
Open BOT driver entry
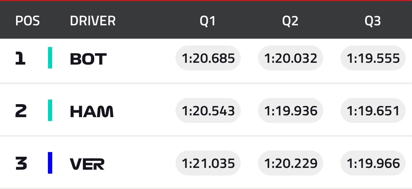tap(88, 59)
